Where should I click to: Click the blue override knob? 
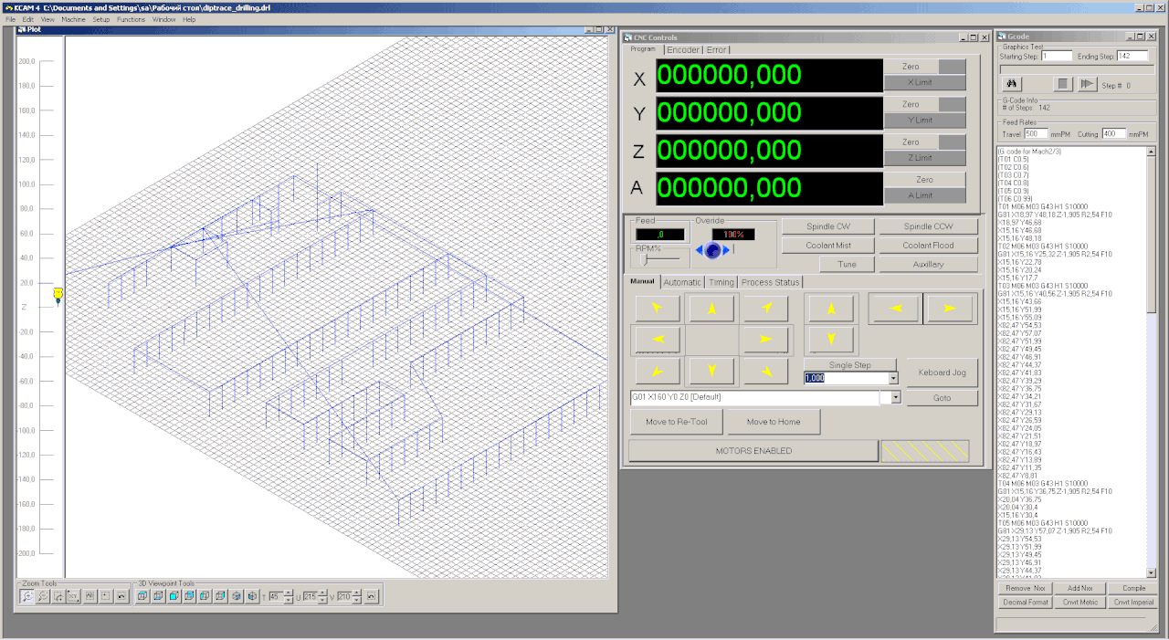point(713,250)
